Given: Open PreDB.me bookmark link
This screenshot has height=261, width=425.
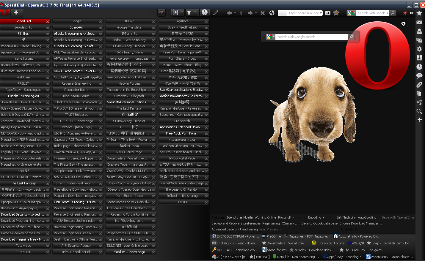Looking at the screenshot, I should 271,236.
